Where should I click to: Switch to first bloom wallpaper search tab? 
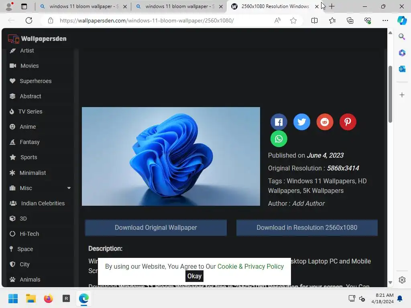80,6
